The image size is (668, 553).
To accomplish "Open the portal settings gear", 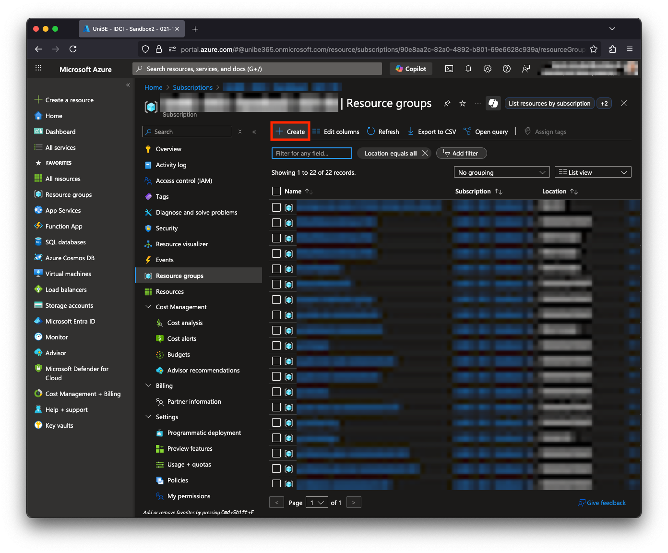I will click(x=488, y=69).
